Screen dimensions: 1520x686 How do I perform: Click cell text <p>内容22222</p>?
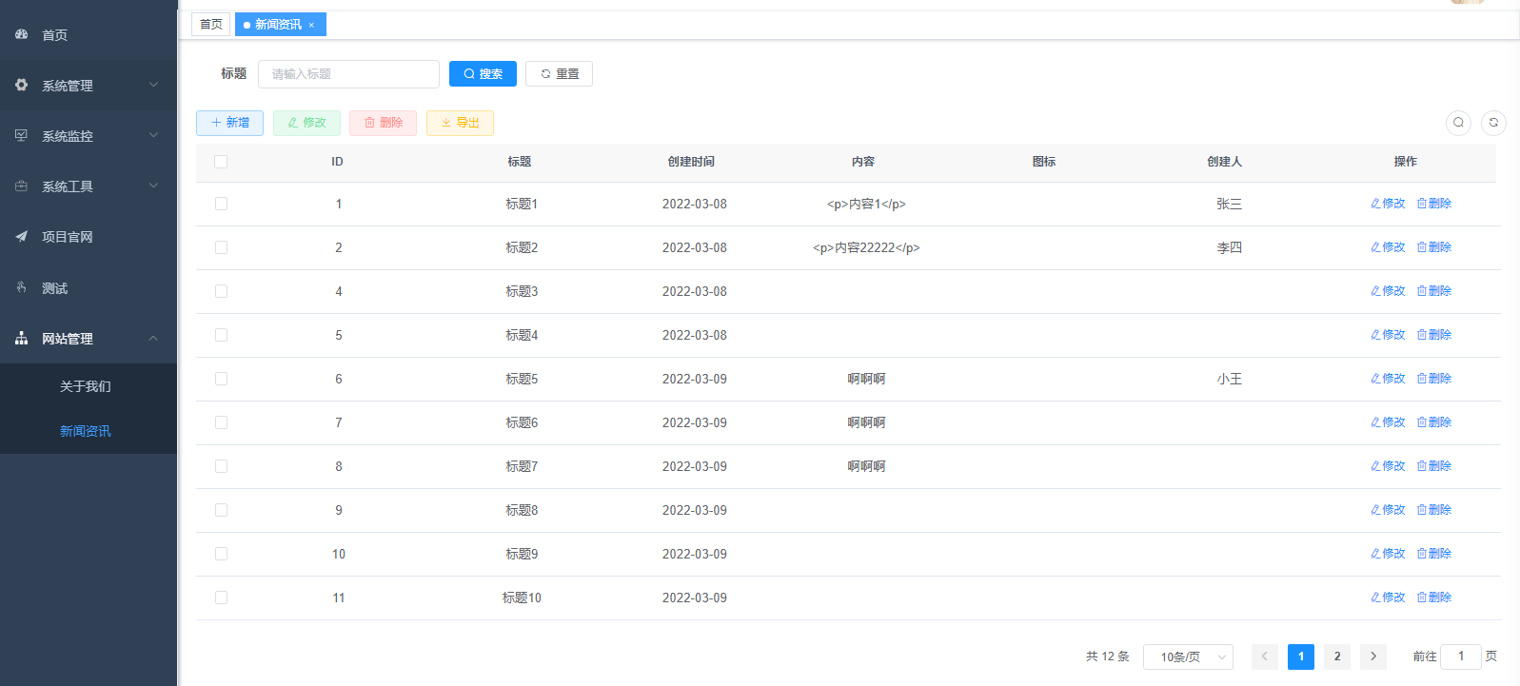coord(866,247)
